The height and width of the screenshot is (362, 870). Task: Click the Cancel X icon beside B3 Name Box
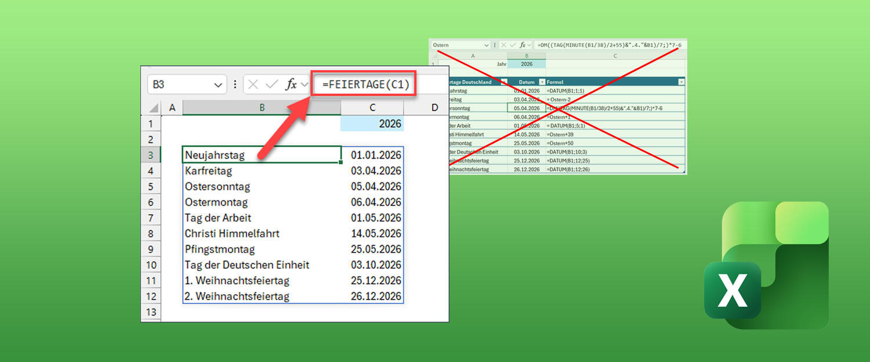[253, 85]
